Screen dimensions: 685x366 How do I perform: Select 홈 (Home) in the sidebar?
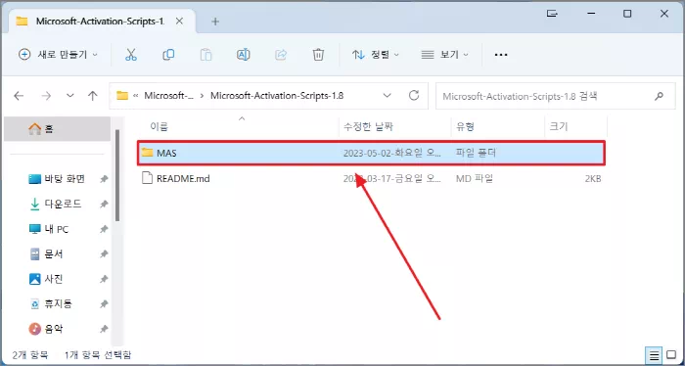[57, 129]
